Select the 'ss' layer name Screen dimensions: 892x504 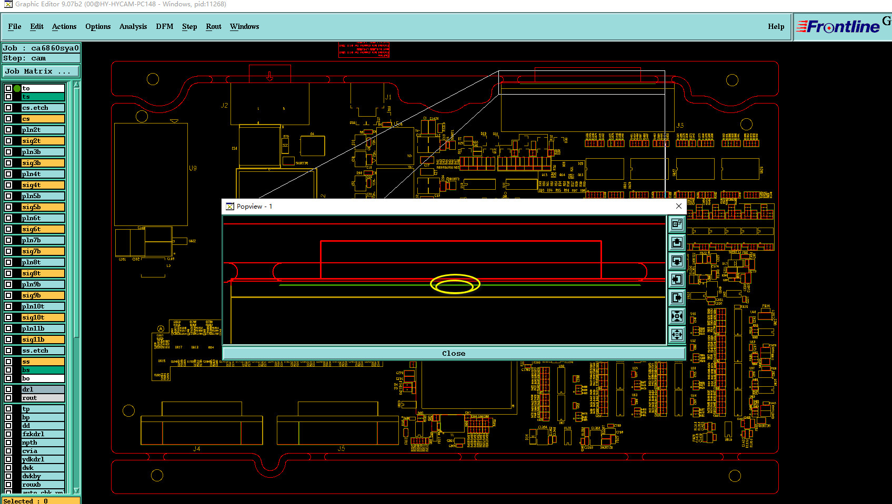pyautogui.click(x=43, y=362)
